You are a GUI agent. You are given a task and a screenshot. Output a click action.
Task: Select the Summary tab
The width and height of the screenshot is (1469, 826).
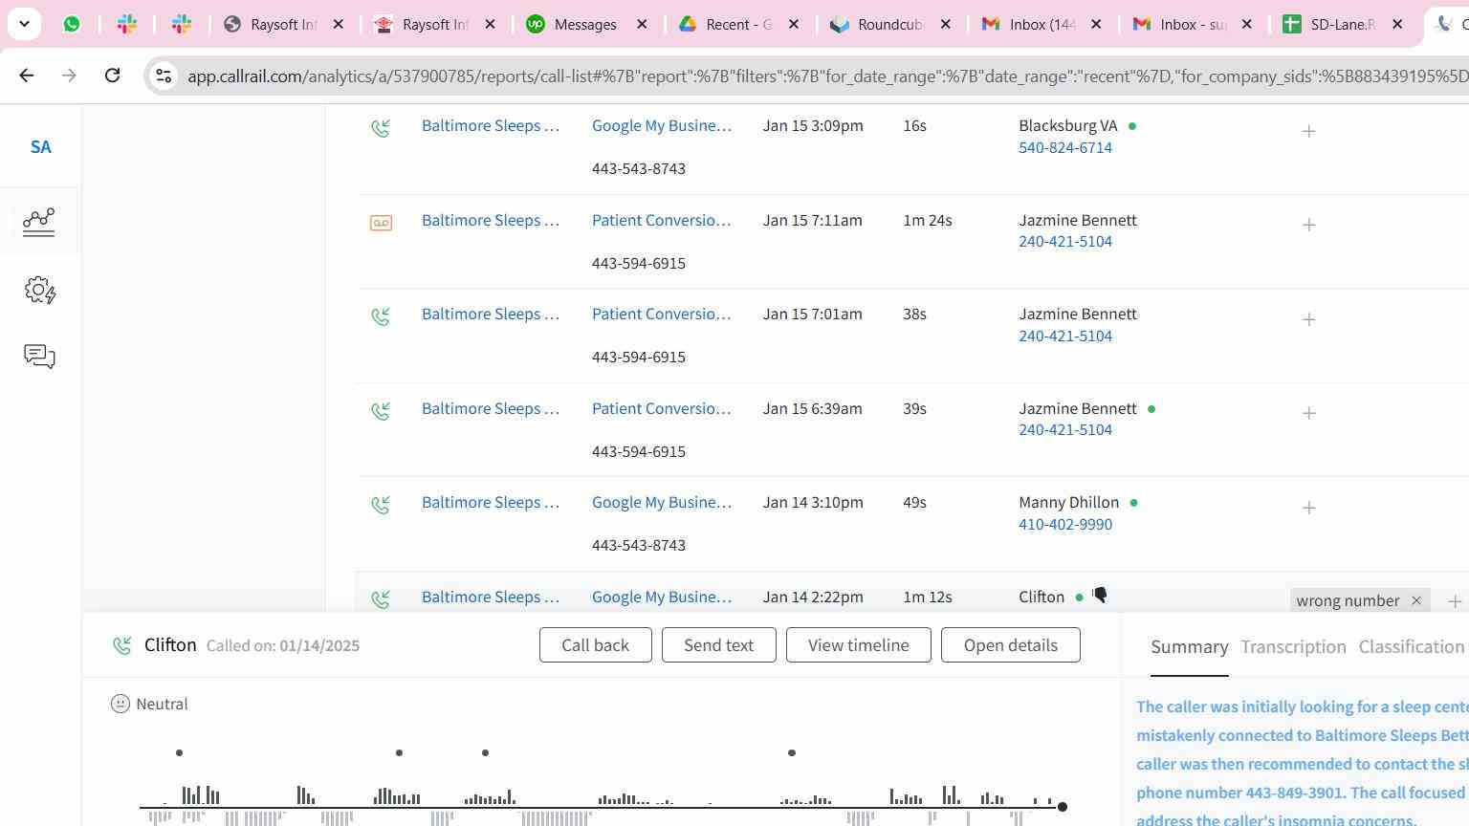[1189, 647]
